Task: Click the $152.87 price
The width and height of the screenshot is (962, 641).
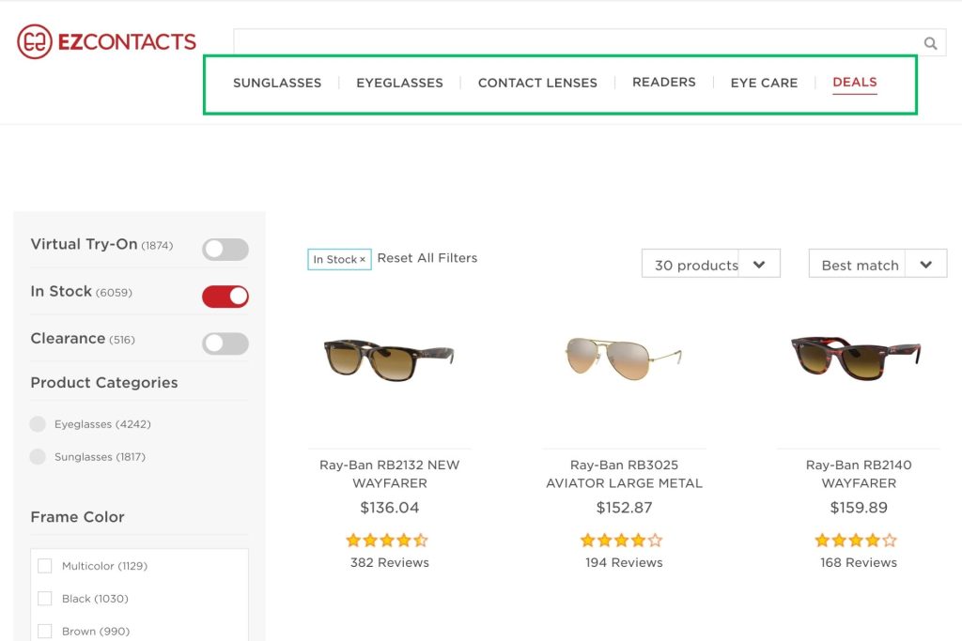Action: pos(624,508)
